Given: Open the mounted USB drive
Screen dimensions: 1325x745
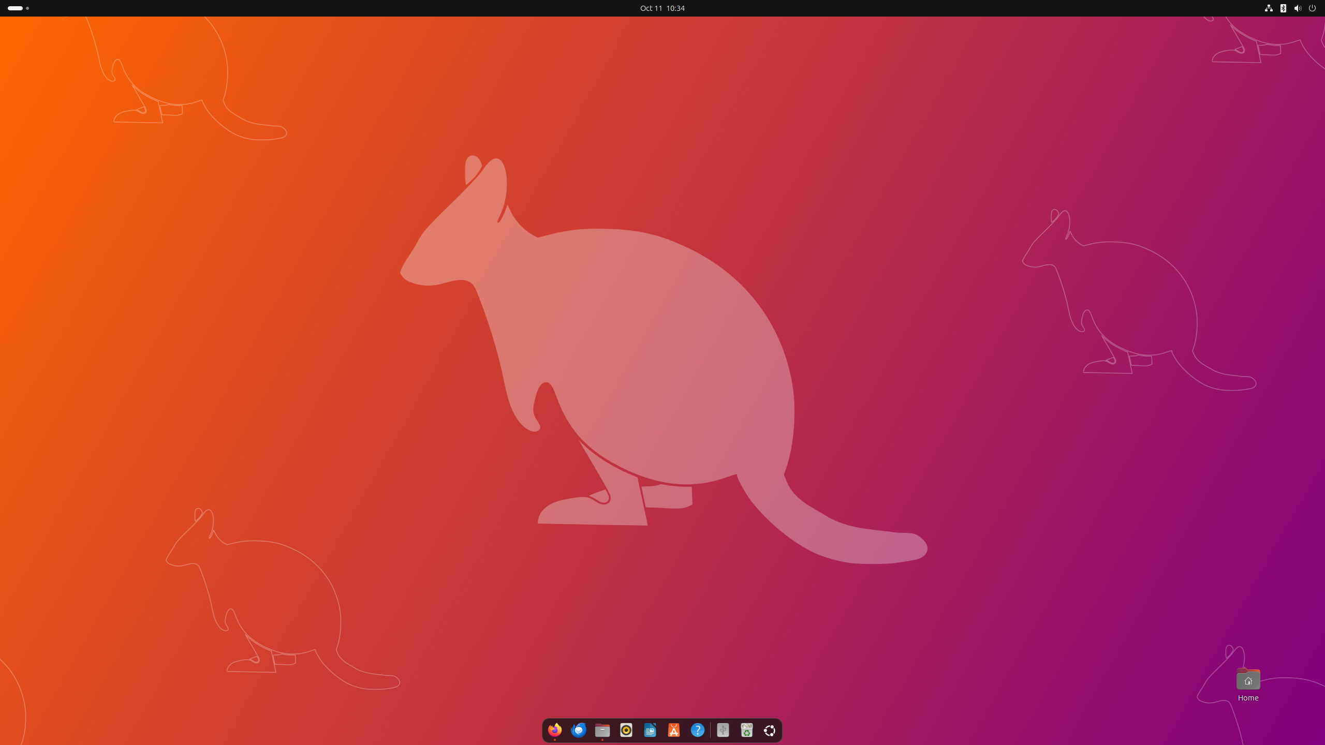Looking at the screenshot, I should [x=722, y=730].
